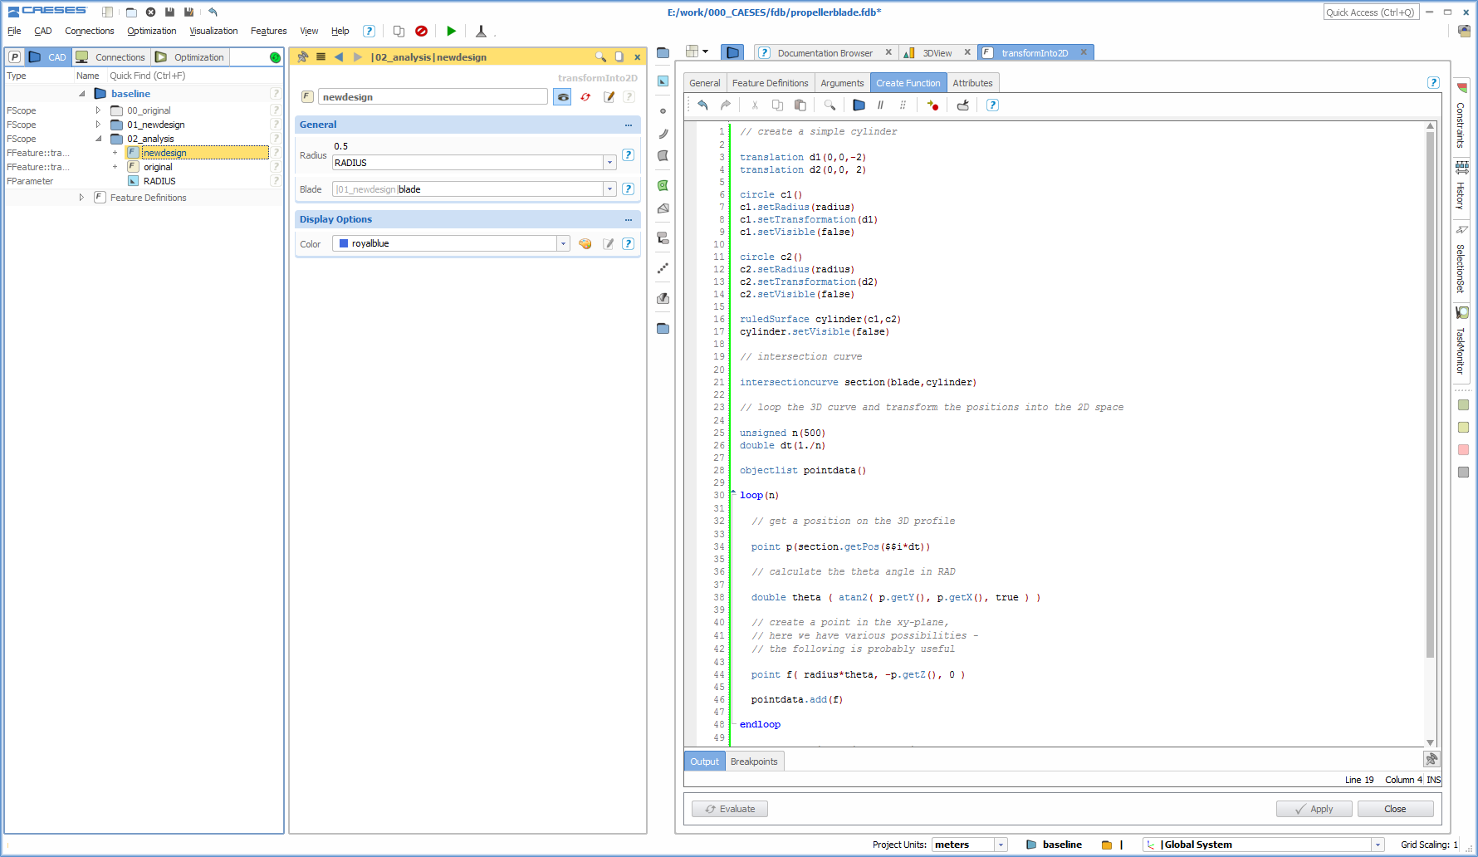Open the flask test icon in main toolbar
This screenshot has width=1478, height=857.
(x=481, y=31)
